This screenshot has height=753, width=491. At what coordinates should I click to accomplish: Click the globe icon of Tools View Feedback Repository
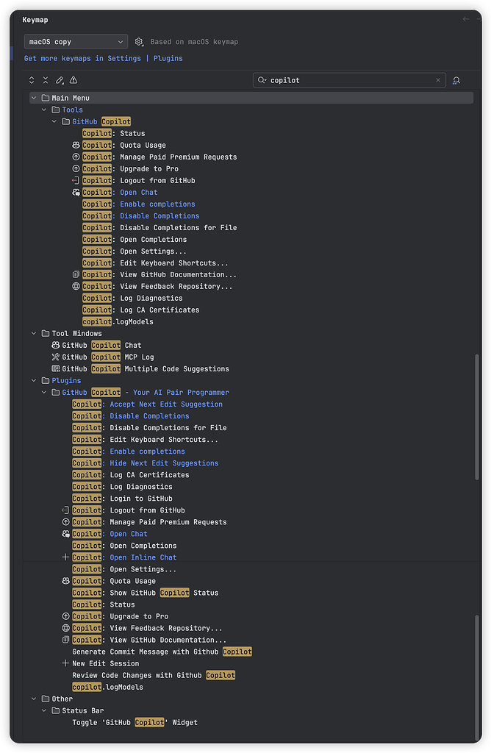pyautogui.click(x=76, y=286)
